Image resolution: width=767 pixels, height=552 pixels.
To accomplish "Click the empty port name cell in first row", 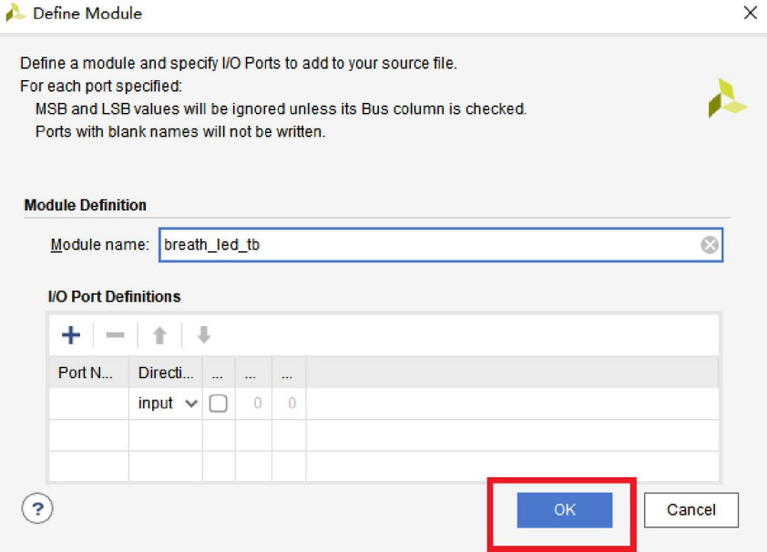I will [x=87, y=404].
